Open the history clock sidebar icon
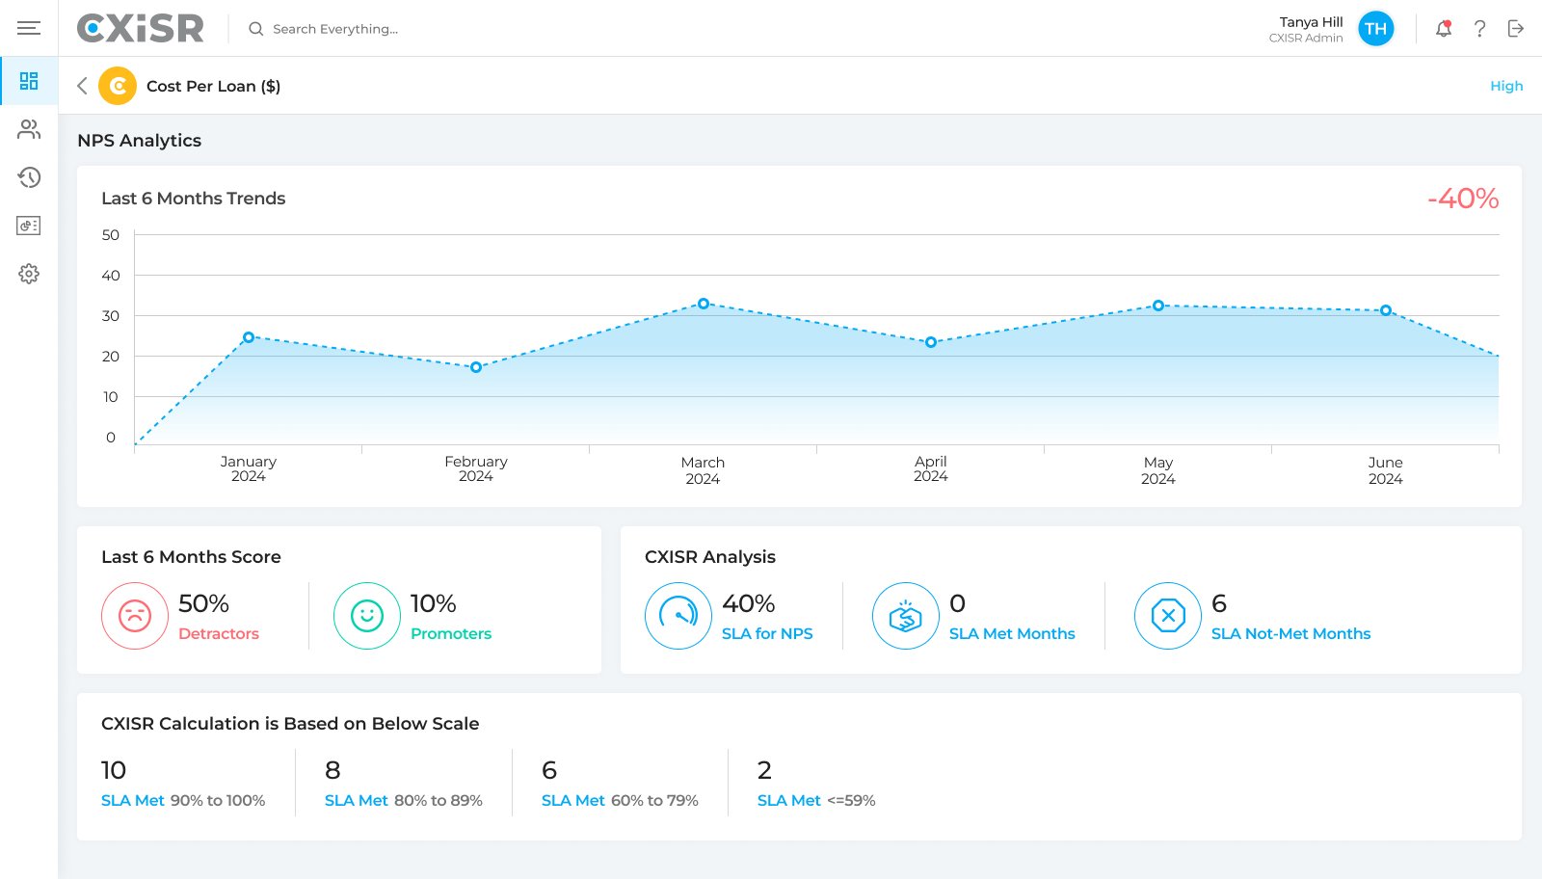The width and height of the screenshot is (1542, 879). [x=29, y=177]
